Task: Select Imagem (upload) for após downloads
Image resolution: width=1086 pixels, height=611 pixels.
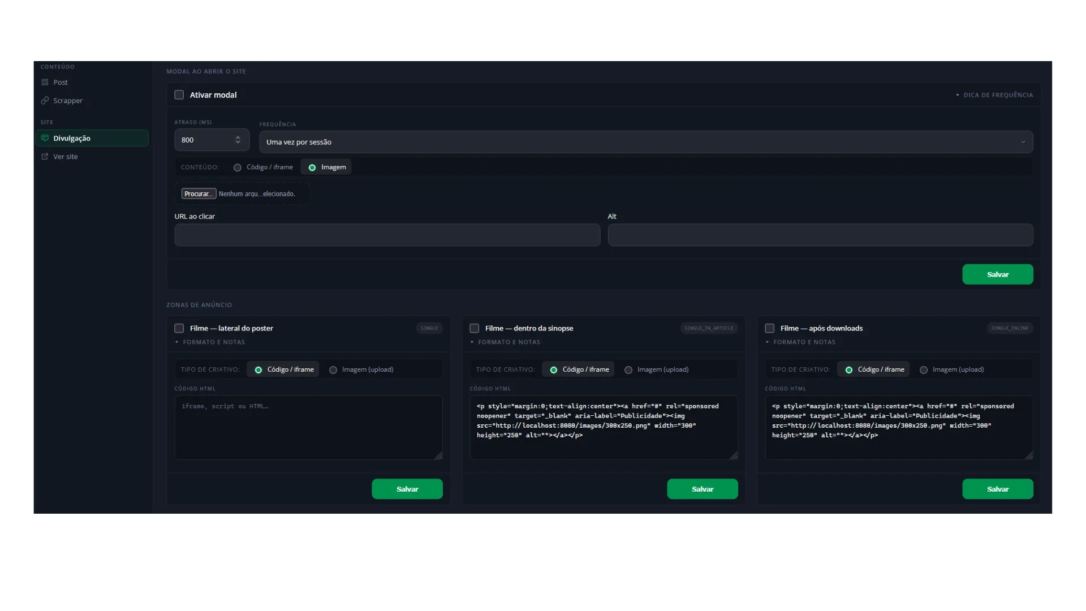Action: pos(952,369)
